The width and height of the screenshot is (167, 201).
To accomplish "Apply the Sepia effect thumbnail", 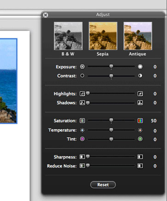I will point(103,36).
